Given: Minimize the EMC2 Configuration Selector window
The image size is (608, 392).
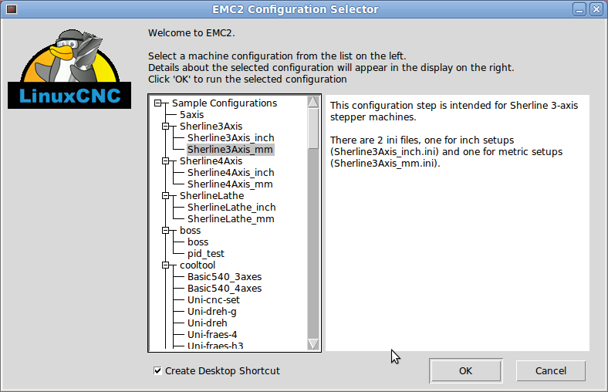Looking at the screenshot, I should 579,9.
